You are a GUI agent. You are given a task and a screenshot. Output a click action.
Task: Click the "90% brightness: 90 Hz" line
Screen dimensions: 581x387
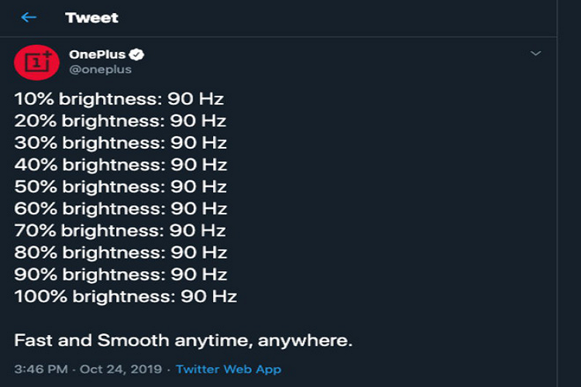[120, 274]
